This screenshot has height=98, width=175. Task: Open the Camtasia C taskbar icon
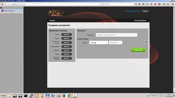tap(75, 96)
